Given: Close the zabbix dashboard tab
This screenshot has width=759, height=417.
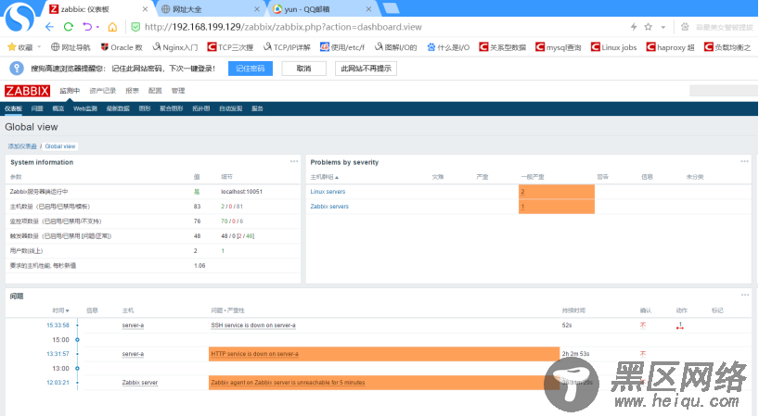Looking at the screenshot, I should 145,9.
